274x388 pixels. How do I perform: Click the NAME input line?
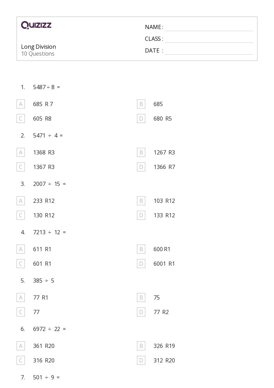tap(208, 28)
